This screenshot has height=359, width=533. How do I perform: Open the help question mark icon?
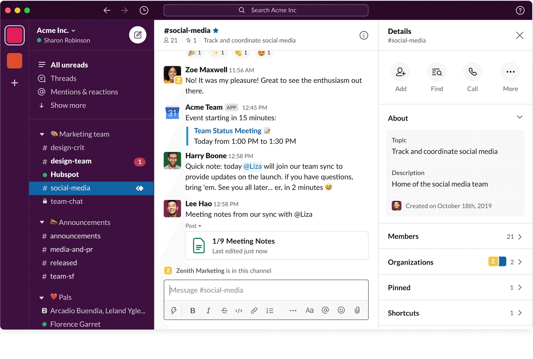point(520,10)
